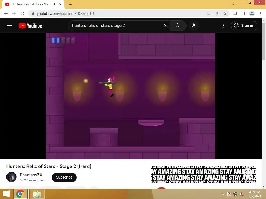
Task: Go to the YouTube home logo
Action: [x=30, y=26]
